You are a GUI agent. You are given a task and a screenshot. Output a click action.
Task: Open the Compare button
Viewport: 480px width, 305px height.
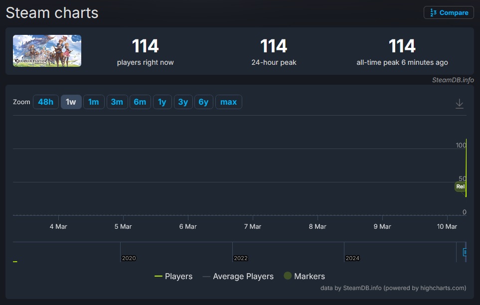click(x=449, y=12)
